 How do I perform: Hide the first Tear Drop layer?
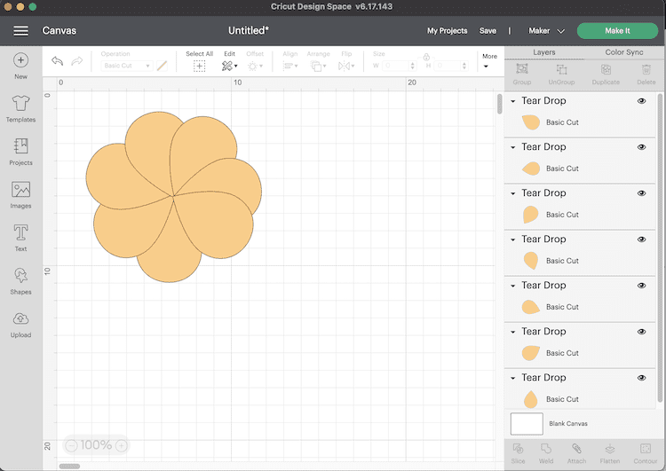click(x=641, y=101)
